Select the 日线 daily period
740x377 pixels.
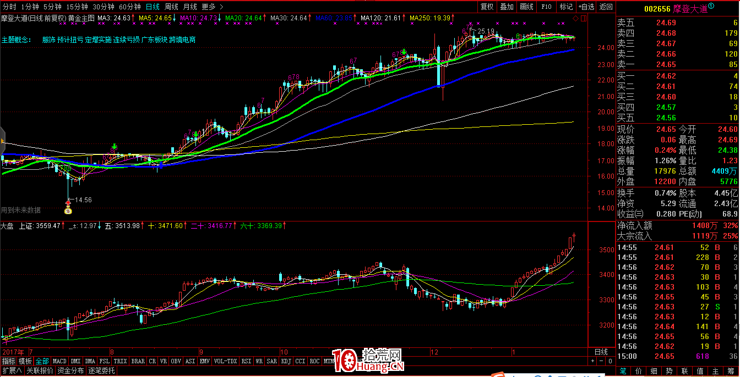[x=153, y=7]
